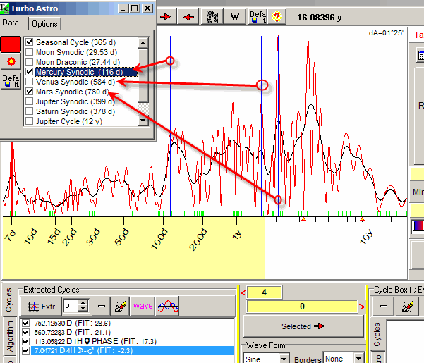Screen dimensions: 424x363
Task: Click the Extr extract cycles button
Action: [x=41, y=307]
